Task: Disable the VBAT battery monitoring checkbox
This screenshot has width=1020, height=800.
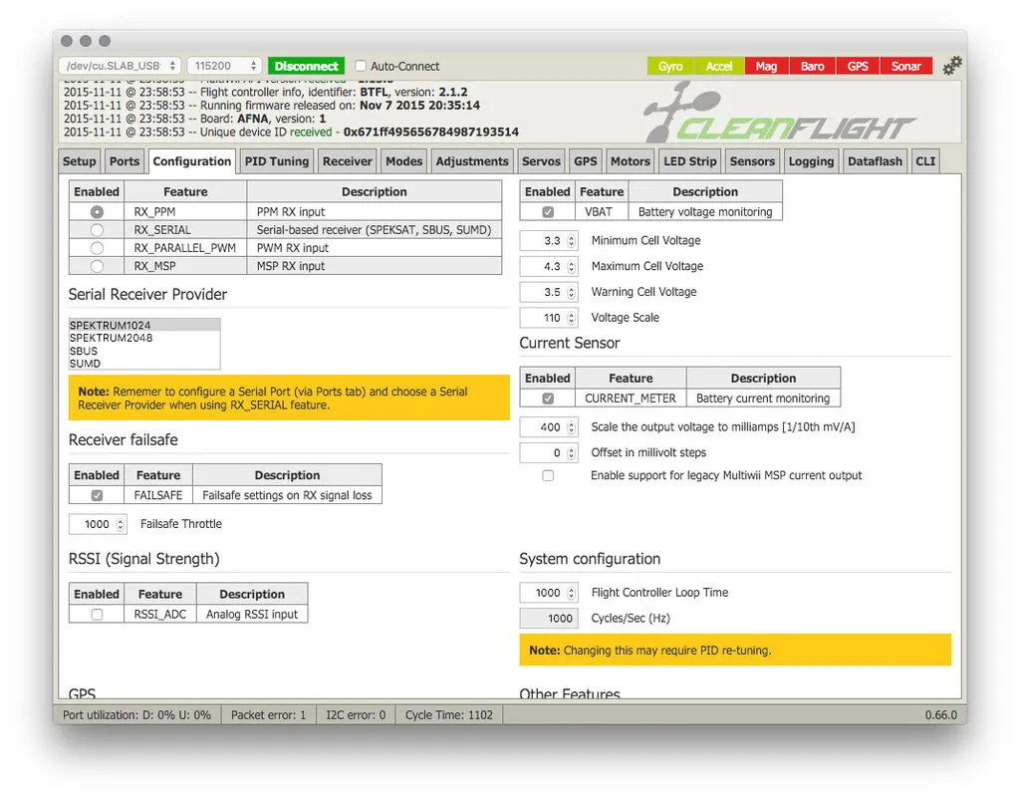Action: tap(548, 212)
